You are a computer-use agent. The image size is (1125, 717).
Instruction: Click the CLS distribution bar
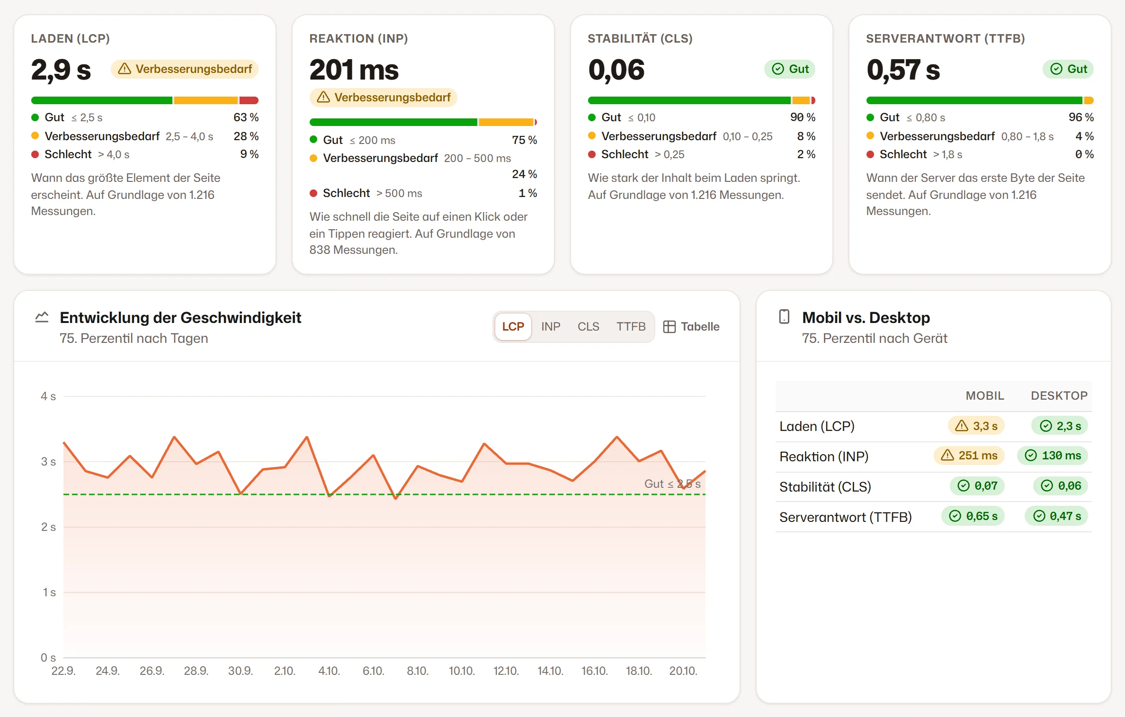[x=702, y=100]
